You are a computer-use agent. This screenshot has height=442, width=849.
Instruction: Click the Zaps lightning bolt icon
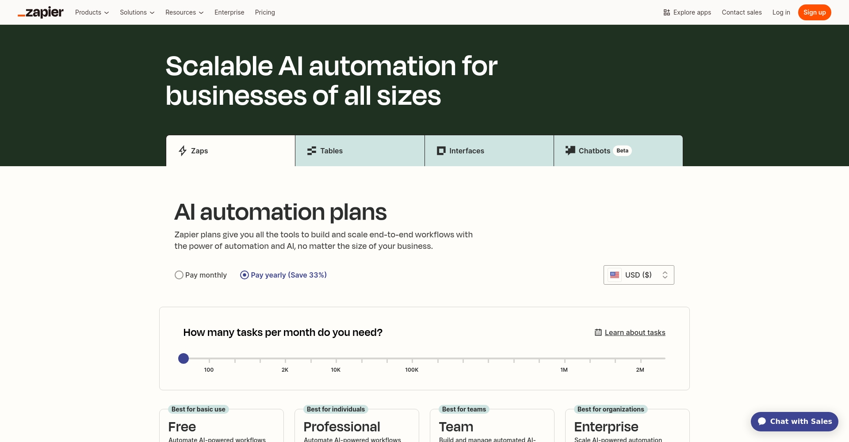183,151
